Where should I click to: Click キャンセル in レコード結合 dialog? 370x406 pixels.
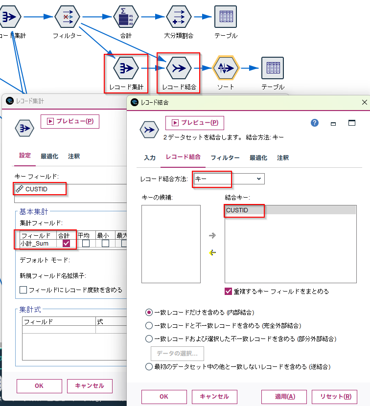pyautogui.click(x=214, y=397)
